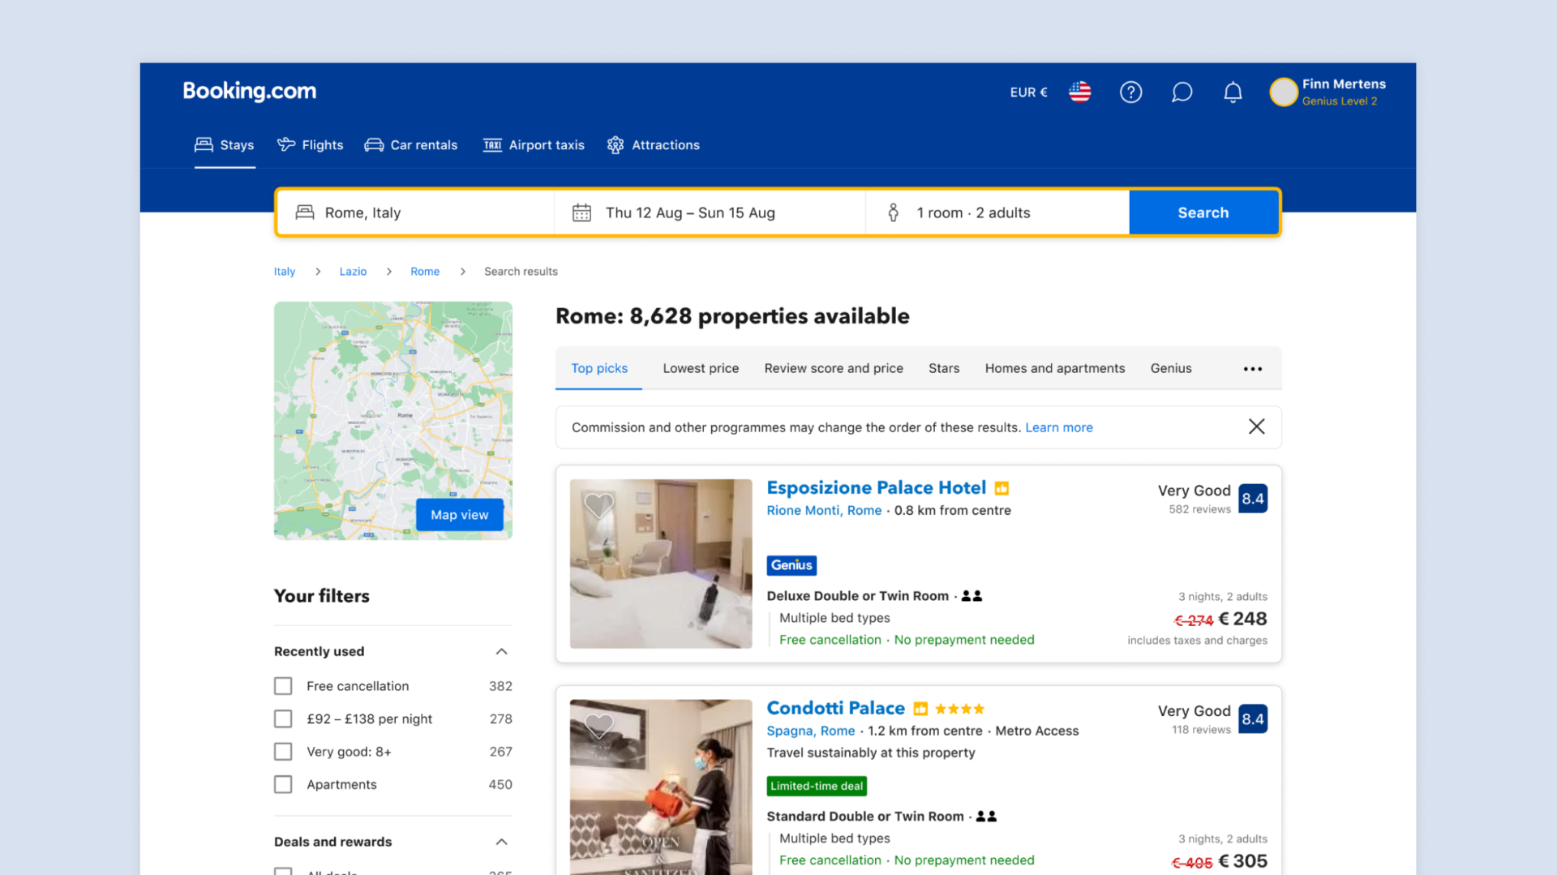Screen dimensions: 1557x875
Task: Collapse the Recently used filter section
Action: (501, 652)
